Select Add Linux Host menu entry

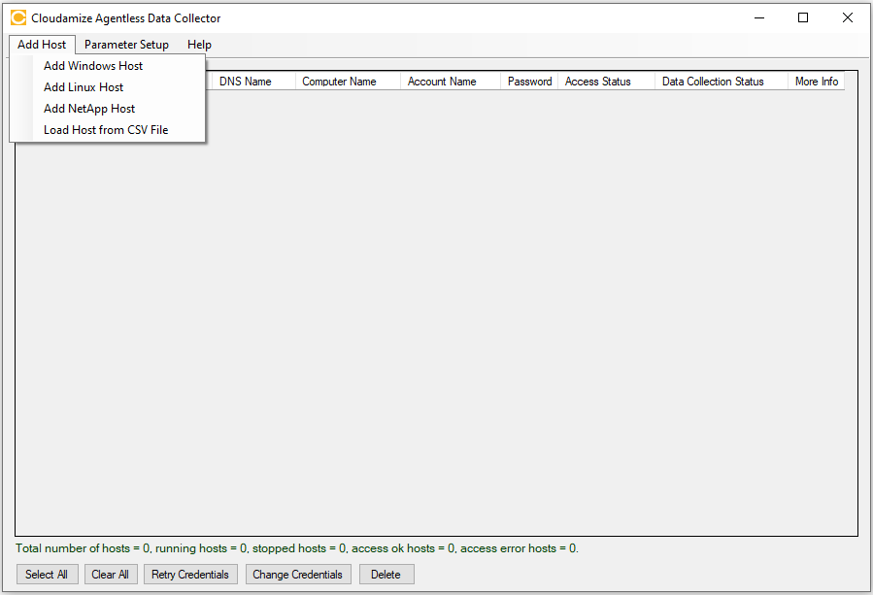pyautogui.click(x=84, y=87)
